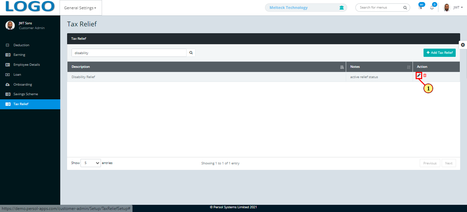Open Deduction in the sidebar
Screen dimensions: 467x212
point(30,45)
